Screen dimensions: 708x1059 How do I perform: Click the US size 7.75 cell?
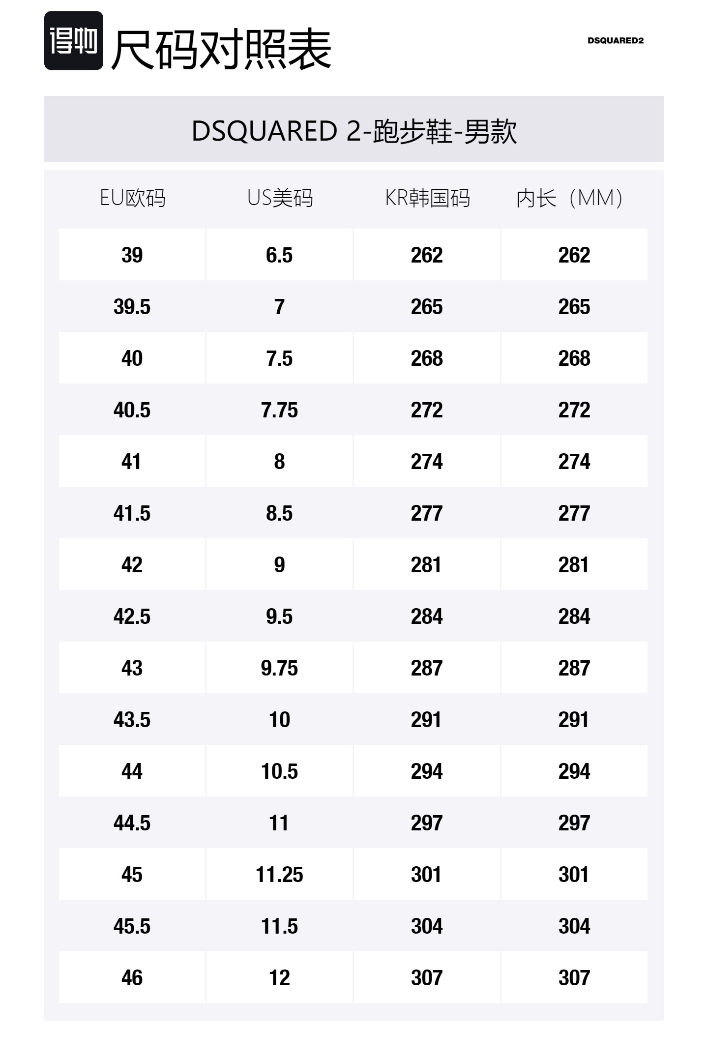[x=279, y=410]
